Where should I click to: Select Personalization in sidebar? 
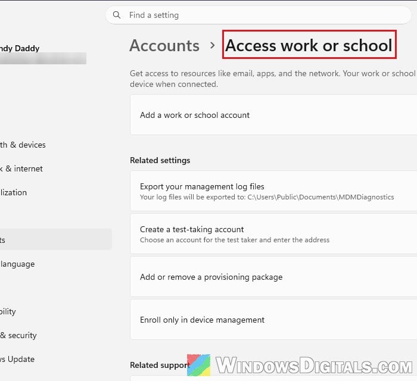[x=13, y=192]
